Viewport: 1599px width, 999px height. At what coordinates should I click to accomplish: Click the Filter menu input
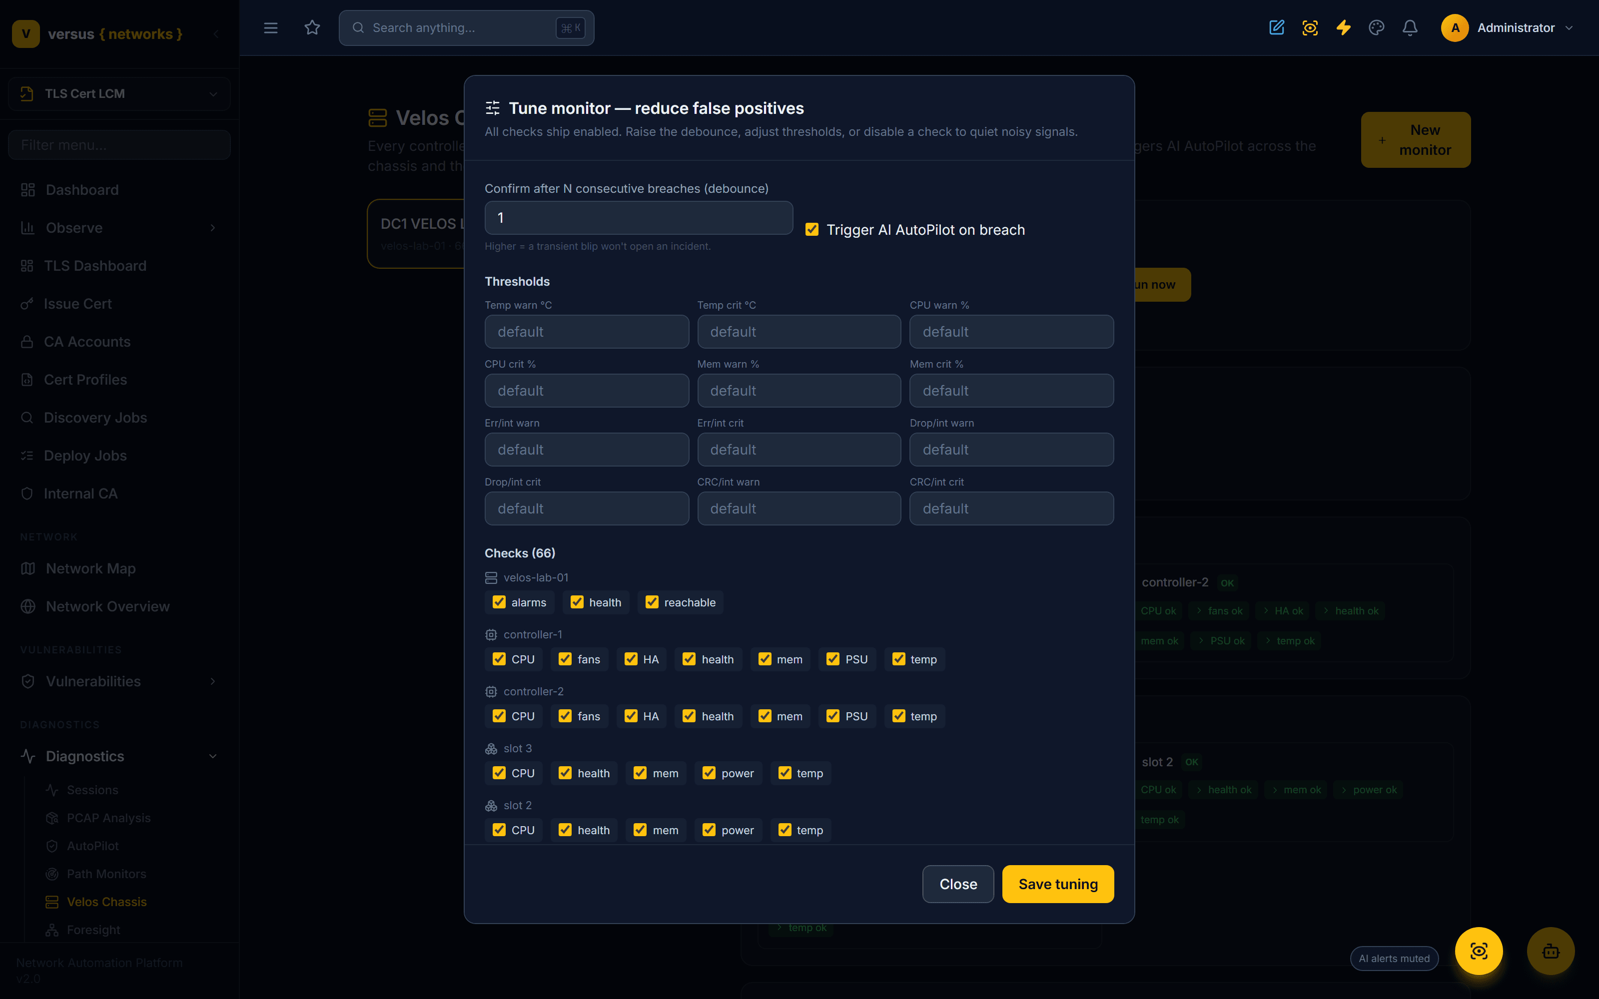click(x=119, y=145)
